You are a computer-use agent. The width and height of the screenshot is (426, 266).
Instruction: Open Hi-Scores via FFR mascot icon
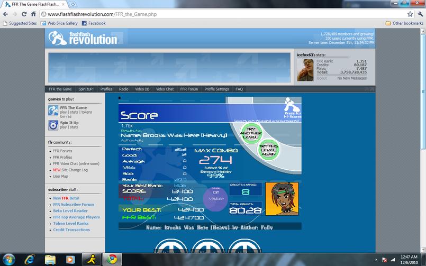292,108
